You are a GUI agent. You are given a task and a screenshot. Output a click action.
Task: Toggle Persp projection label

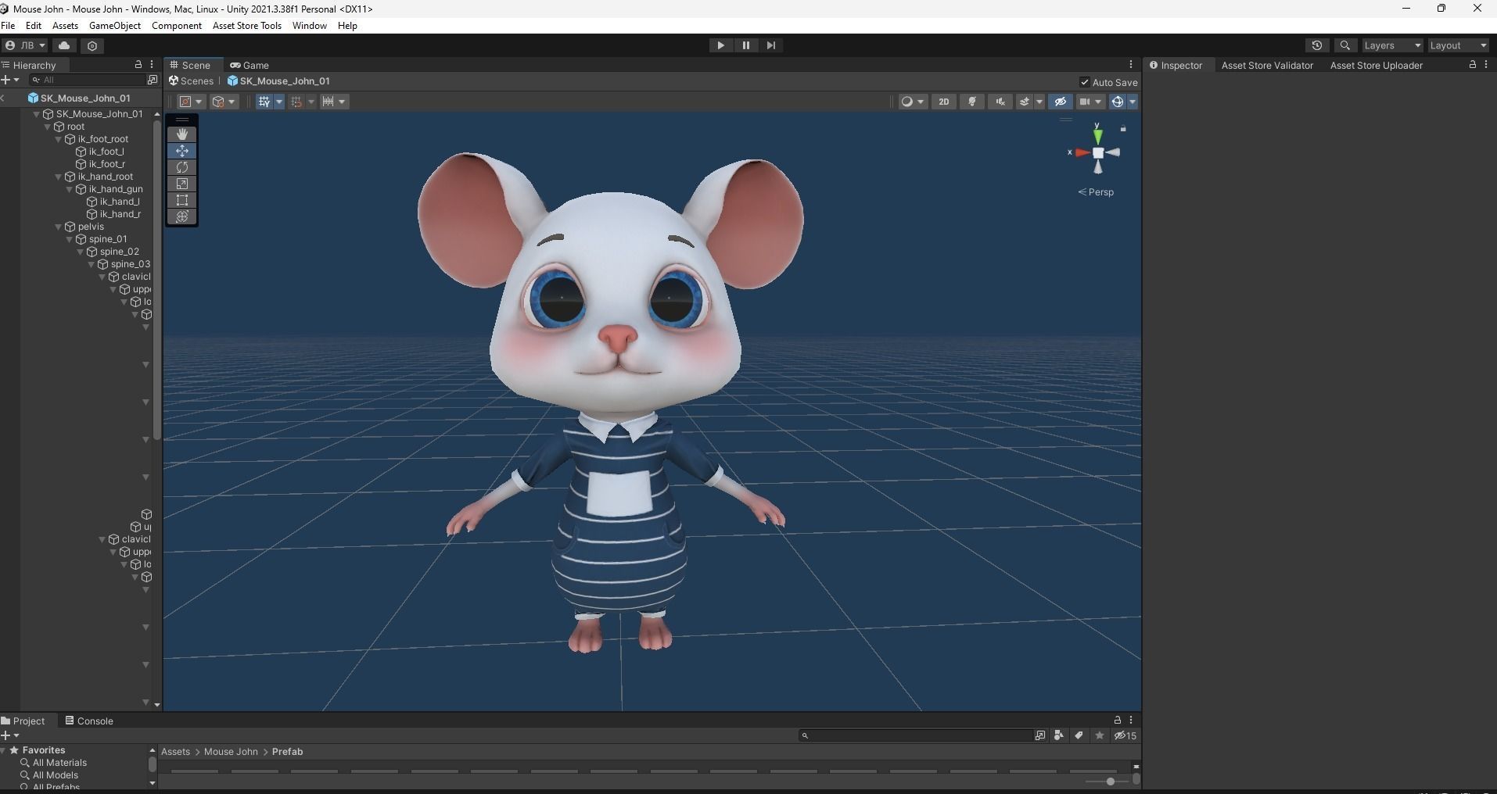tap(1096, 191)
